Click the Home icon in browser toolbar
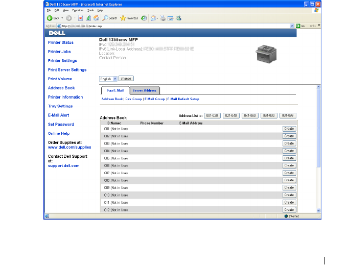The image size is (348, 266). coord(96,18)
